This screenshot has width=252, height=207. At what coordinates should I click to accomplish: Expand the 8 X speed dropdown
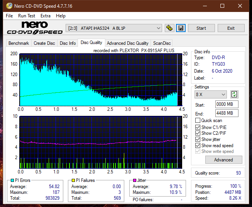(x=211, y=94)
